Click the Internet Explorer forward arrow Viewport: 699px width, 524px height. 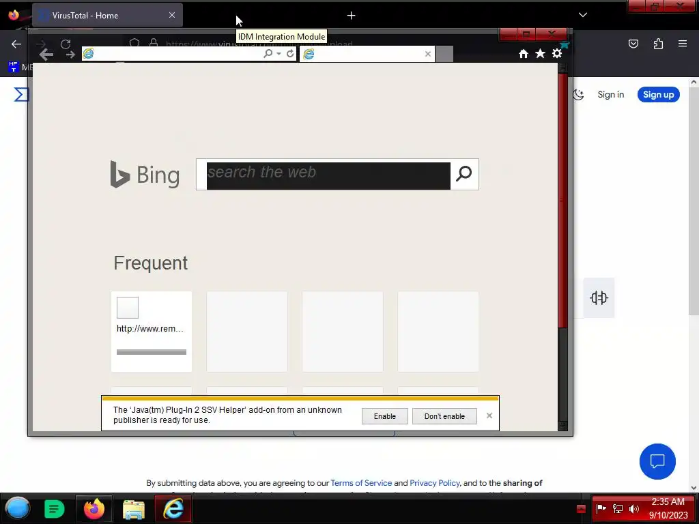(70, 55)
